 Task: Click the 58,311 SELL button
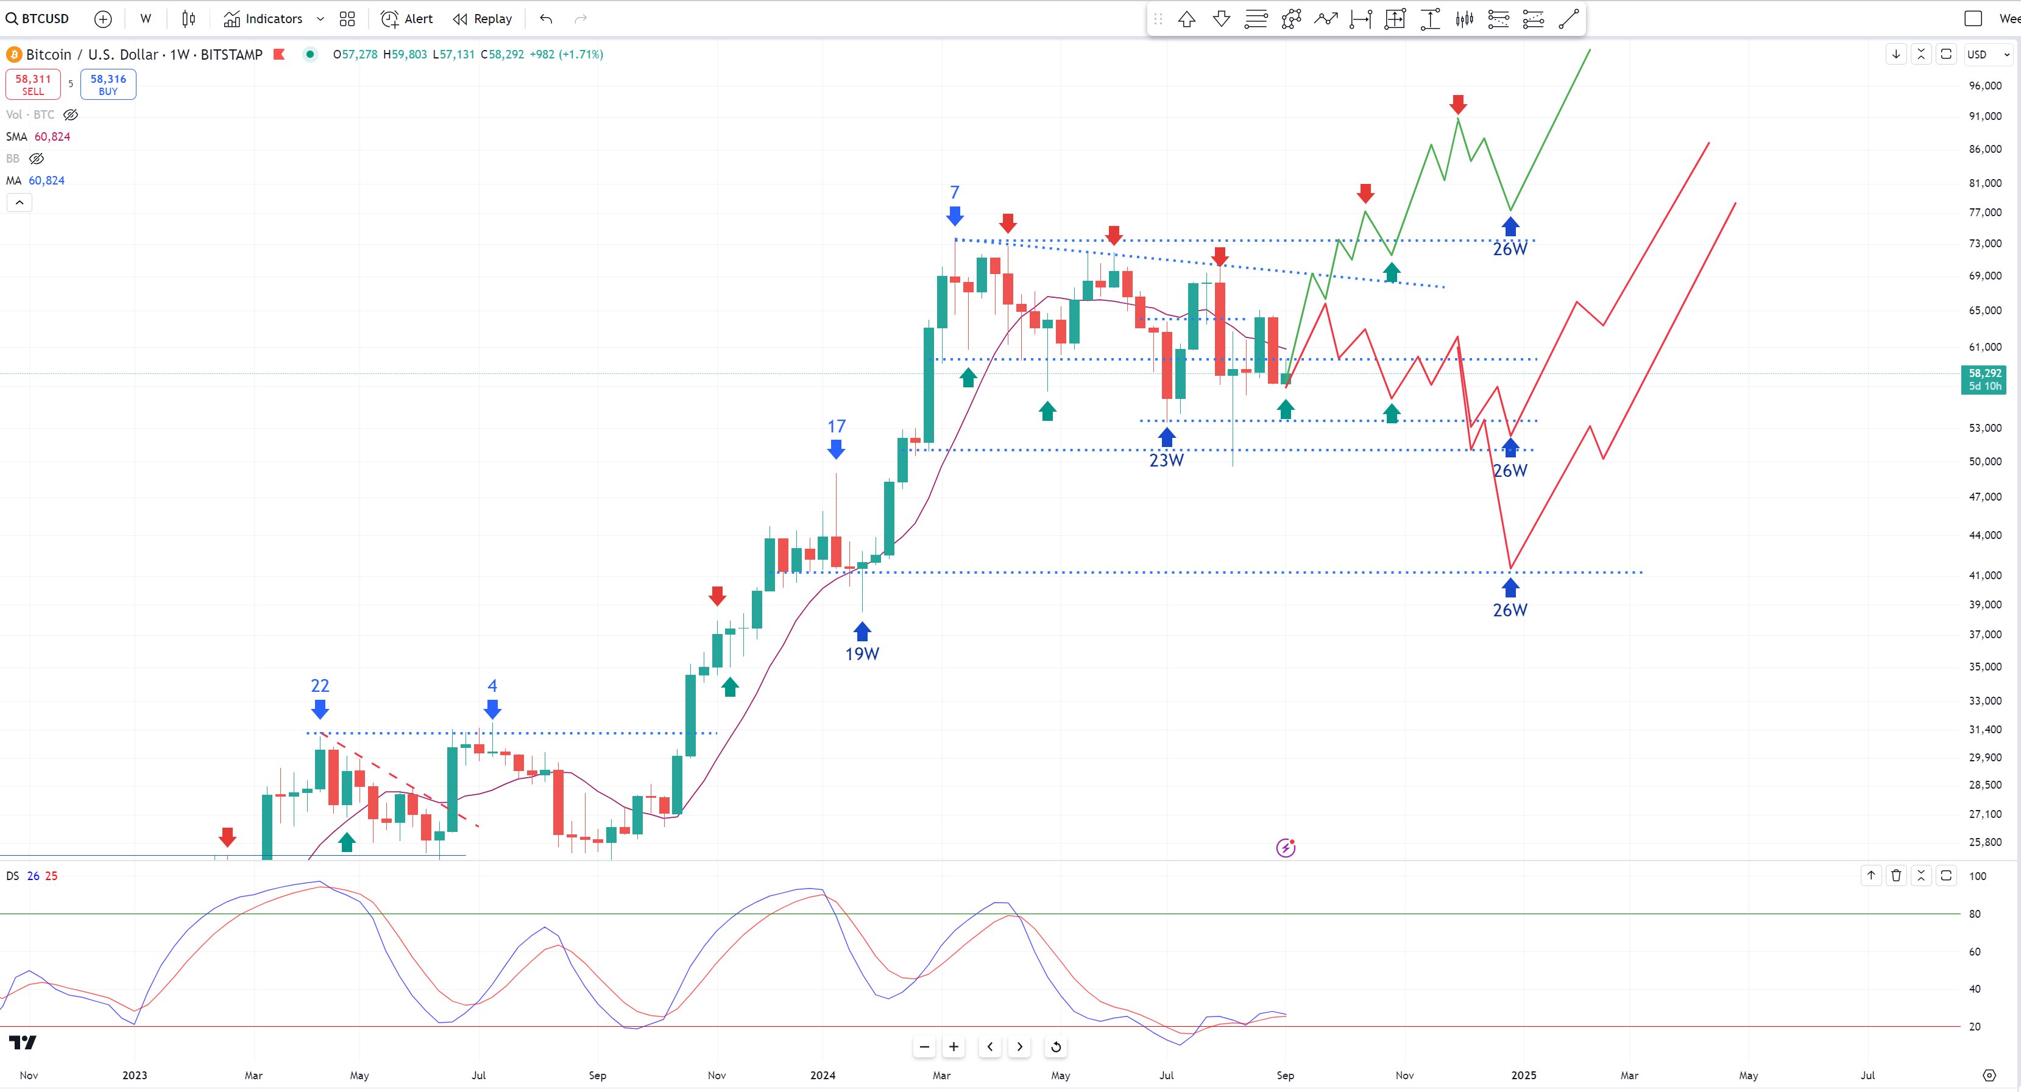33,84
